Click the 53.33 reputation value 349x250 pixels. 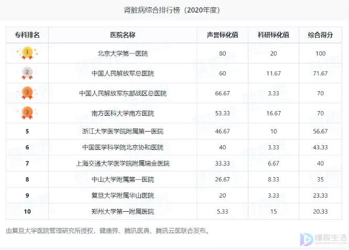click(x=222, y=113)
